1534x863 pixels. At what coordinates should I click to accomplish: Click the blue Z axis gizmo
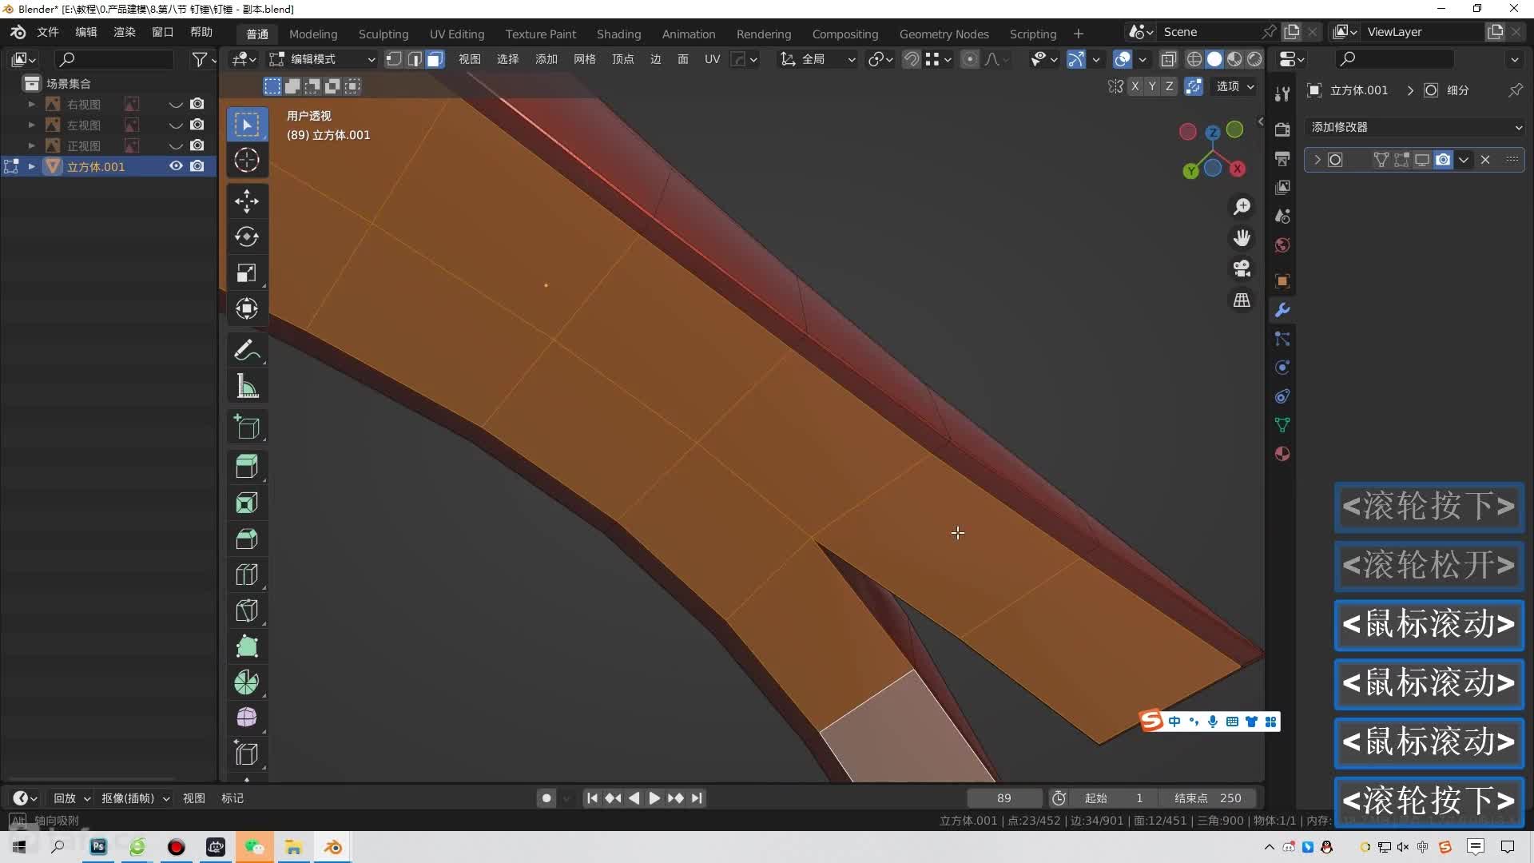[x=1213, y=133]
